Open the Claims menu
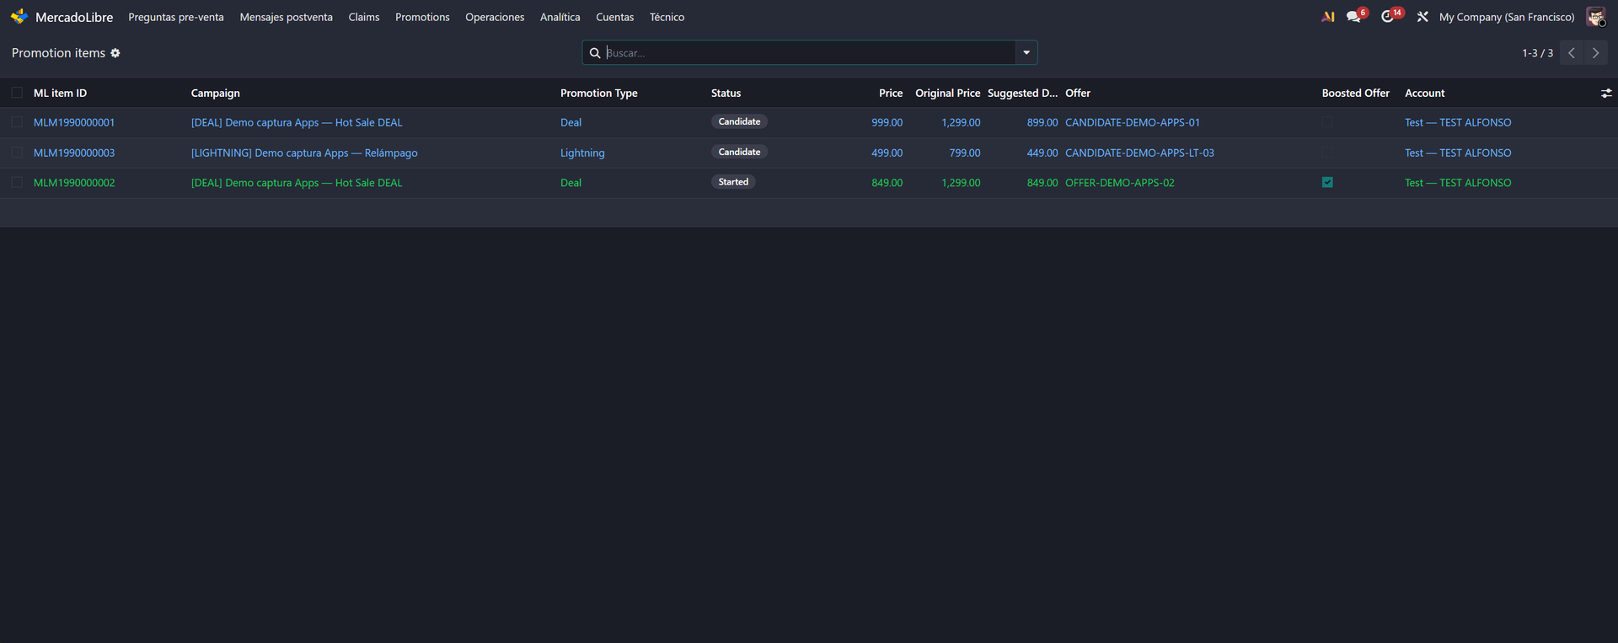 (364, 17)
